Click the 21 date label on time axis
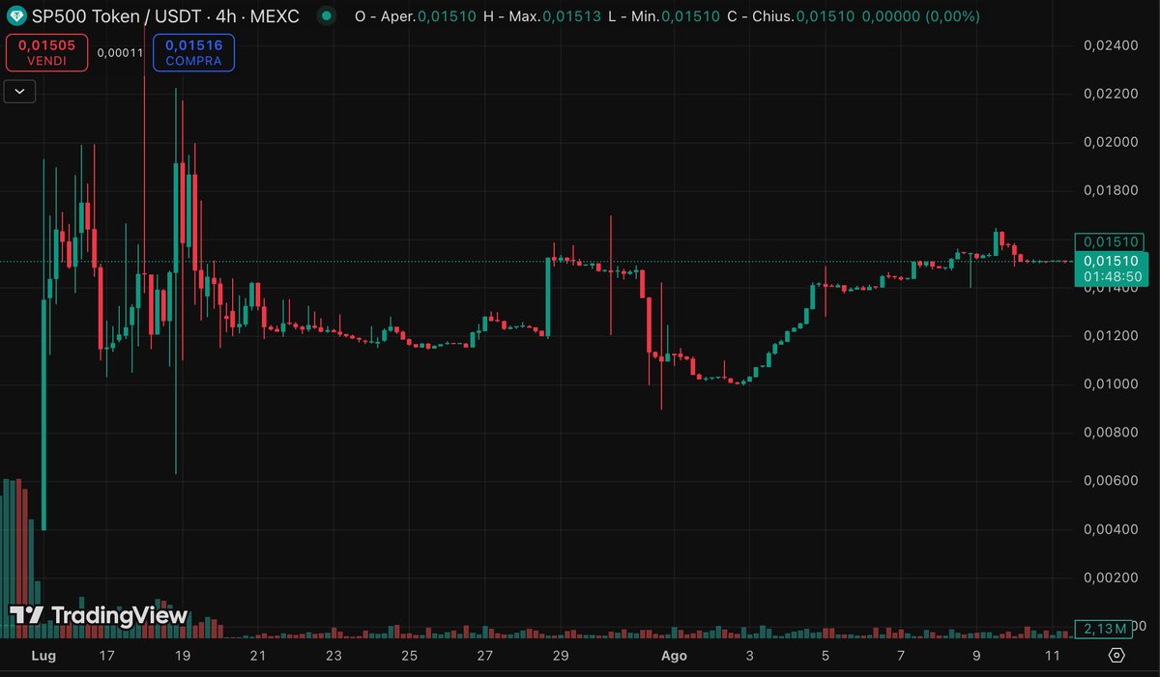This screenshot has height=677, width=1160. (x=258, y=656)
